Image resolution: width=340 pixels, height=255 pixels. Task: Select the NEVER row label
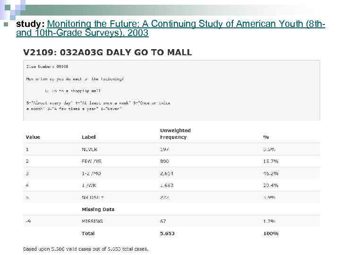tap(90, 149)
